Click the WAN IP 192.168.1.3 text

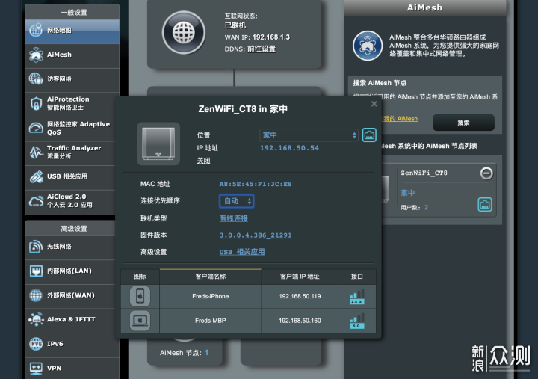271,37
